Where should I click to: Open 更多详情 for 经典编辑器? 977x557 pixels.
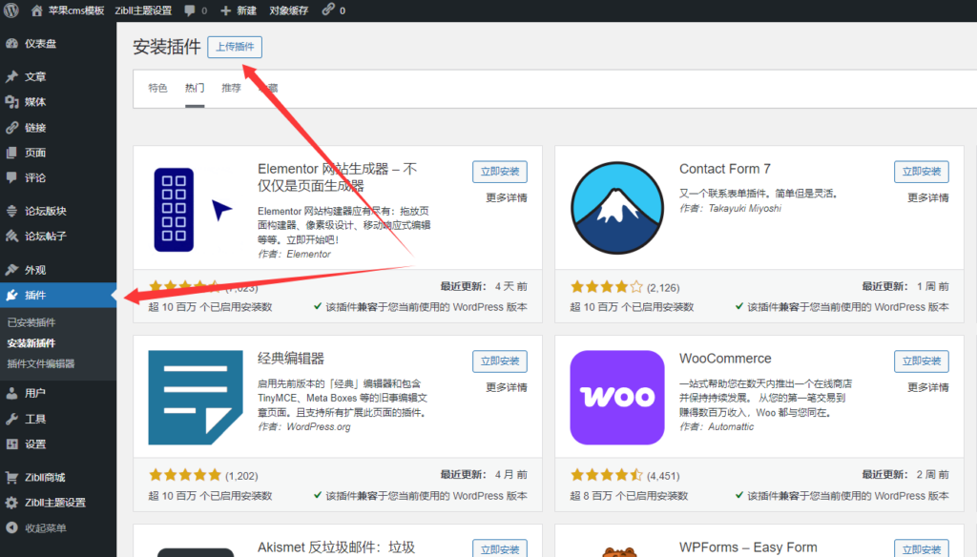[507, 387]
